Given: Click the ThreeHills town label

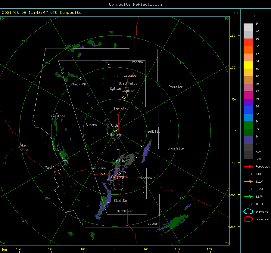Looking at the screenshot, I should [151, 131].
